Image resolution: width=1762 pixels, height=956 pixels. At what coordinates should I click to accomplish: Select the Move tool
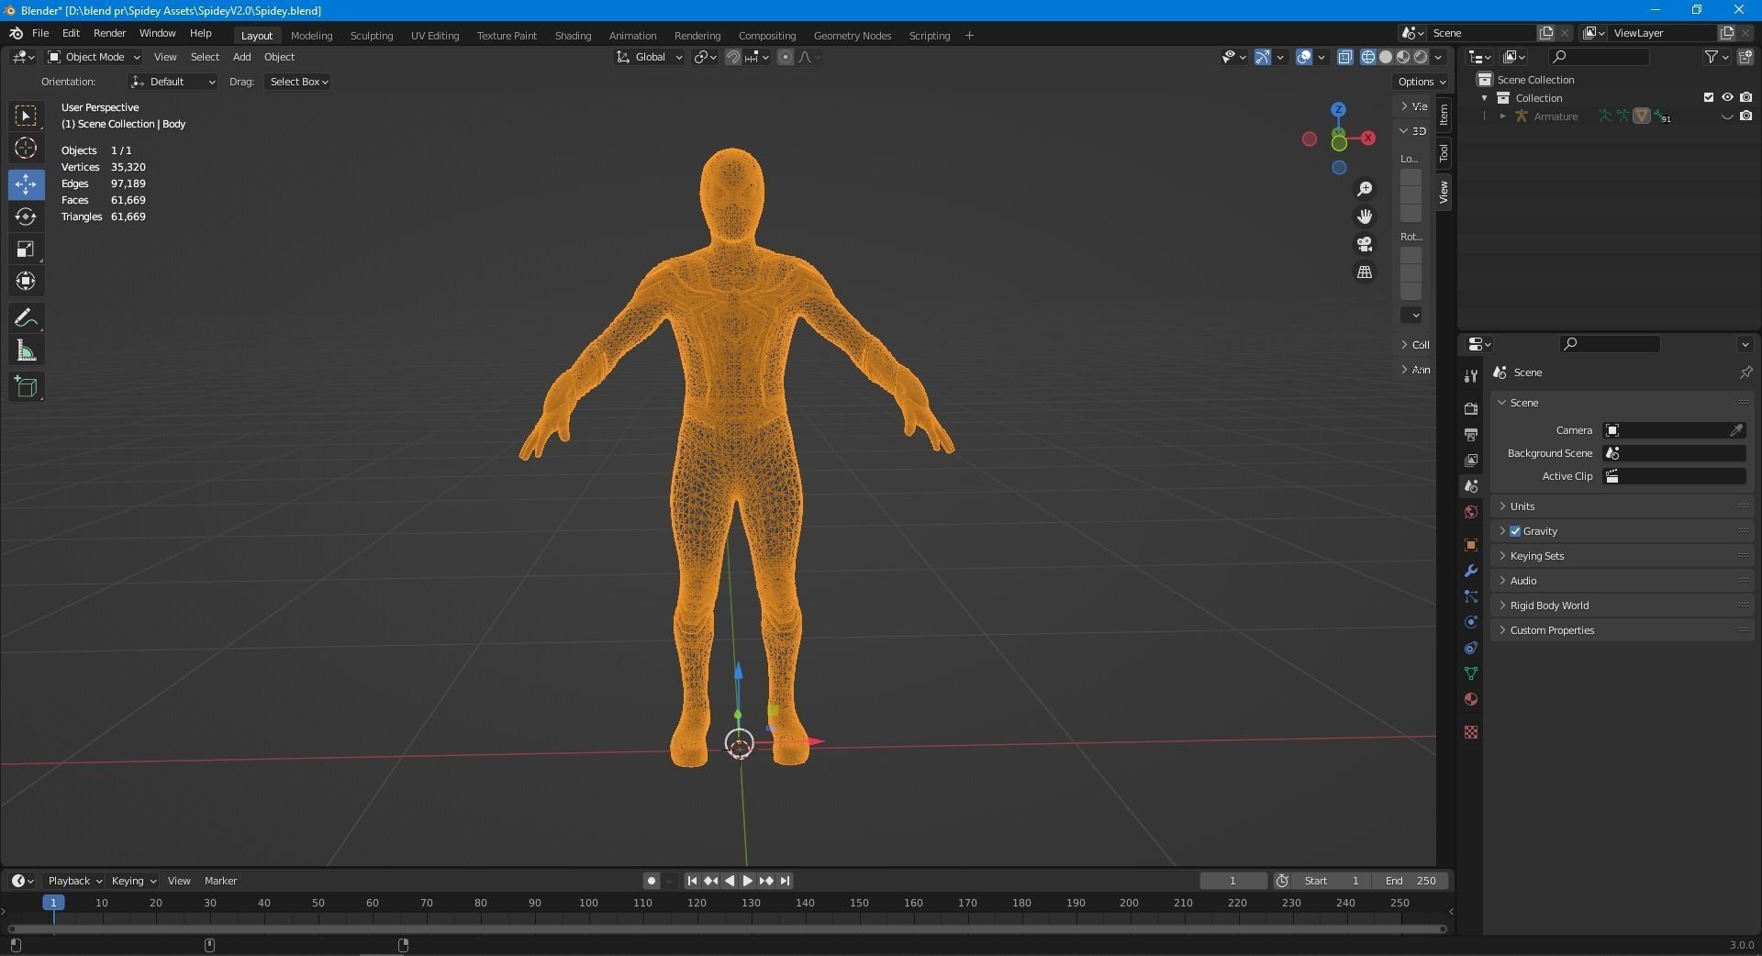(x=26, y=184)
